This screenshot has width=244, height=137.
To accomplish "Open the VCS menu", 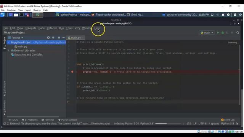I will pos(77,28).
